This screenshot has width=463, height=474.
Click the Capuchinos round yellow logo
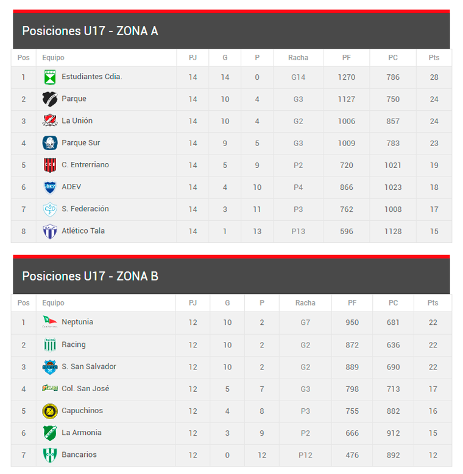(x=50, y=411)
